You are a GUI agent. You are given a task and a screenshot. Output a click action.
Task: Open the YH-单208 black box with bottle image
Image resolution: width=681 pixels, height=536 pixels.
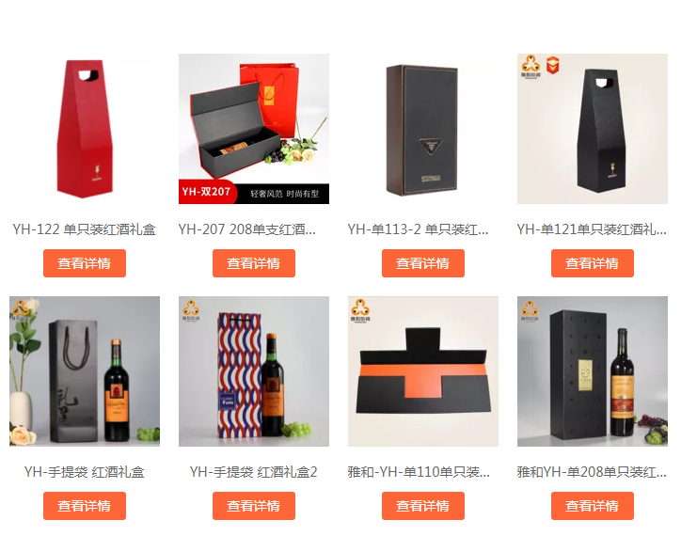click(593, 371)
